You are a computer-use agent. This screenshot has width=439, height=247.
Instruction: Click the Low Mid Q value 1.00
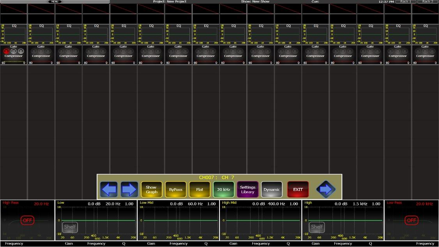click(211, 204)
